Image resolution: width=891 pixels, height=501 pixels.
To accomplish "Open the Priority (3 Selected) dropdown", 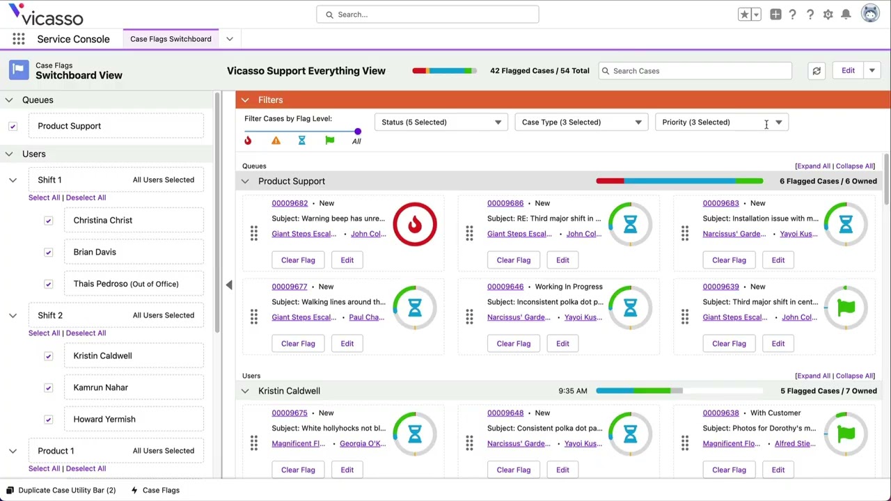I will pyautogui.click(x=722, y=122).
